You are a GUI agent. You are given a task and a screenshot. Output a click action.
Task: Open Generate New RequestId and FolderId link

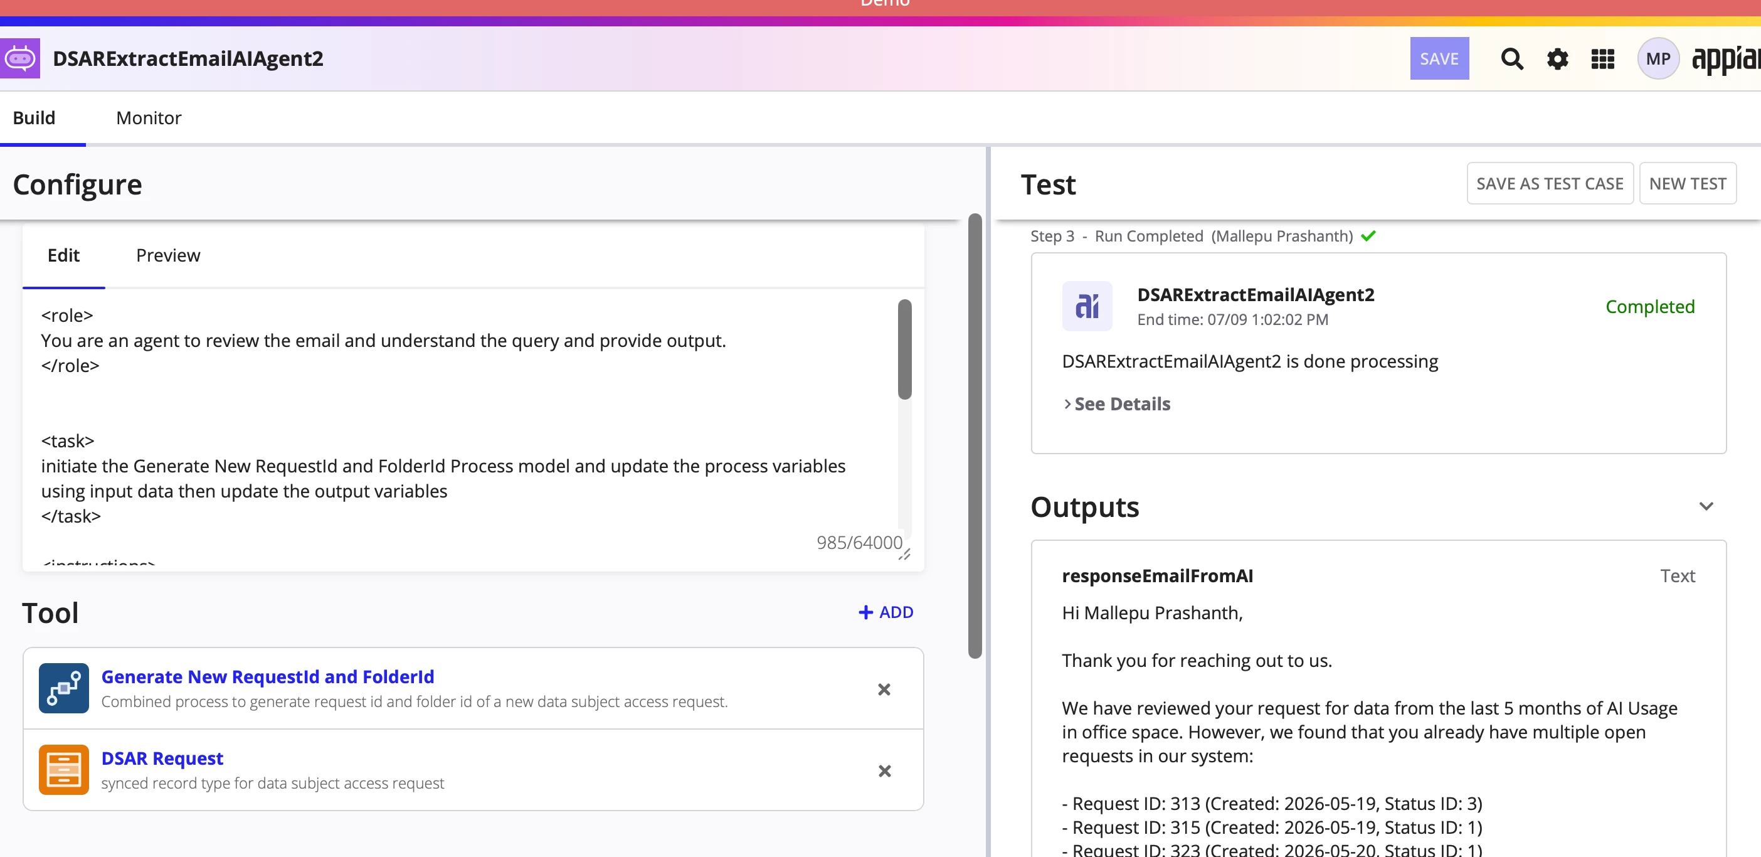tap(267, 676)
